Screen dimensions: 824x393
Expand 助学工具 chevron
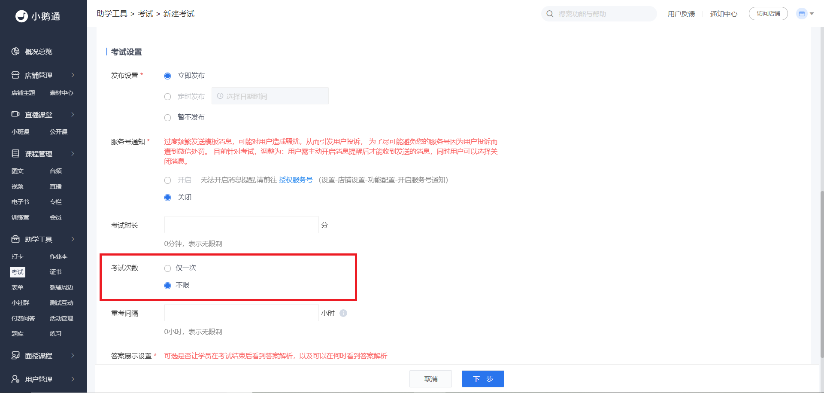pos(73,239)
